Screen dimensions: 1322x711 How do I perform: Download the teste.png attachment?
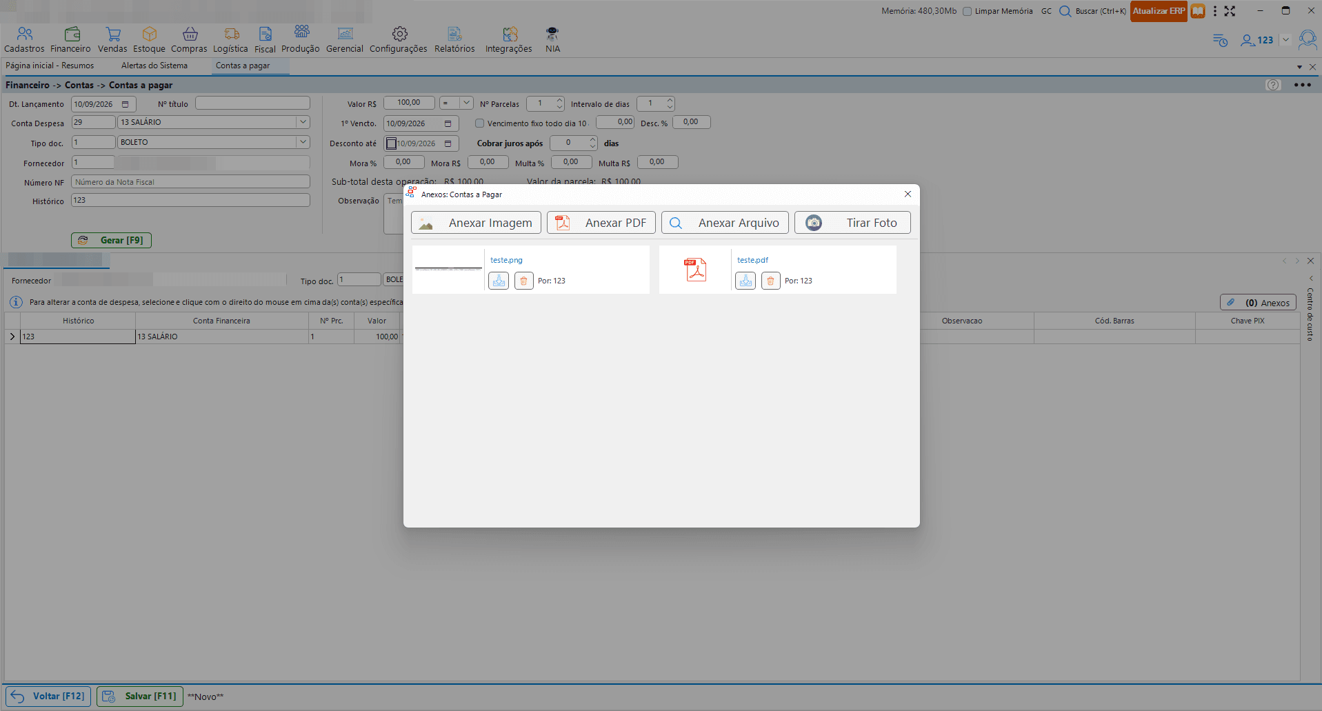[x=499, y=281]
